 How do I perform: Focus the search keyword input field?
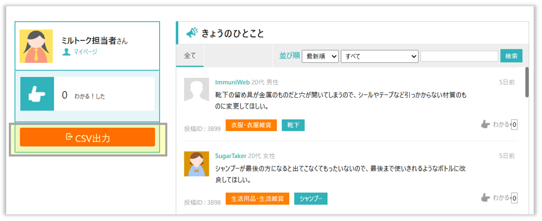click(459, 56)
